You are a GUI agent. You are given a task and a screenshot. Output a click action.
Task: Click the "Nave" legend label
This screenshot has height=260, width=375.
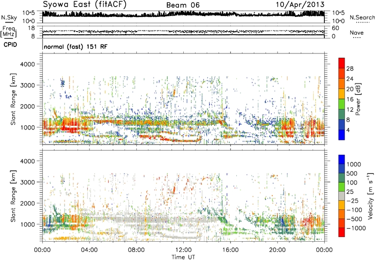click(x=357, y=33)
